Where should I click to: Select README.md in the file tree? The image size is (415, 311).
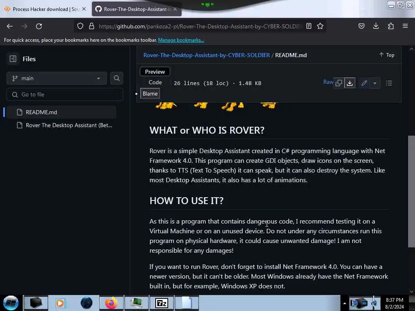(61, 112)
